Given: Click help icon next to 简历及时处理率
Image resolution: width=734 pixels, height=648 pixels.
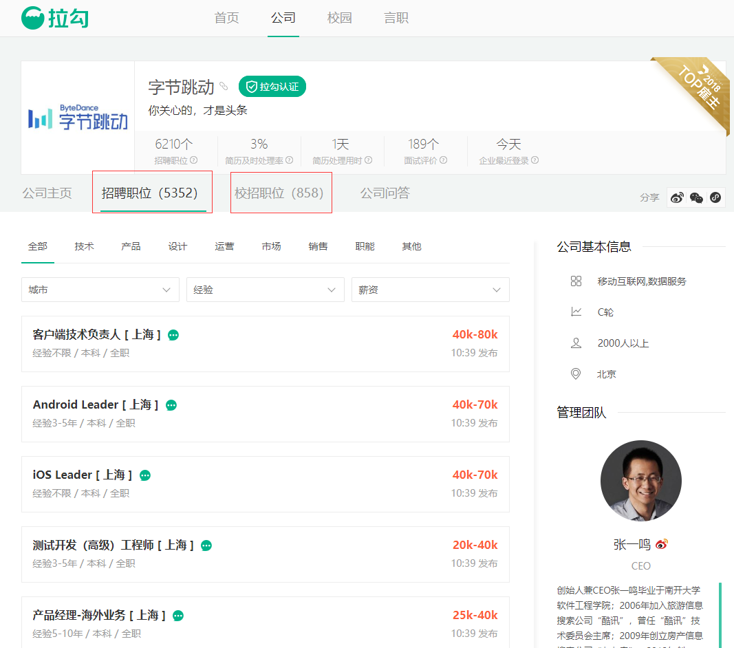Looking at the screenshot, I should coord(290,160).
